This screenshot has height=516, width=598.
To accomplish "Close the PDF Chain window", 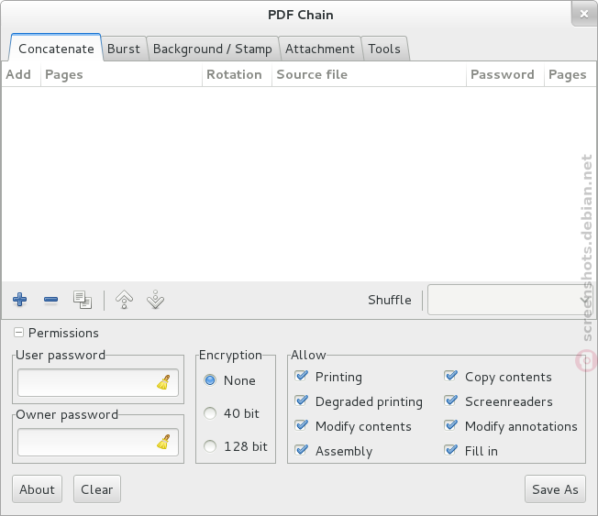I will pos(584,14).
